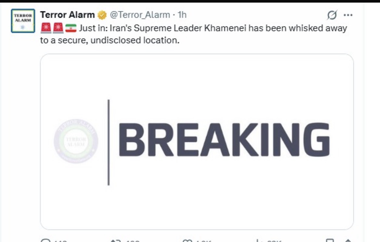The image size is (380, 242).
Task: Click the Terror Alarm watermark seal in image
Action: pos(76,141)
